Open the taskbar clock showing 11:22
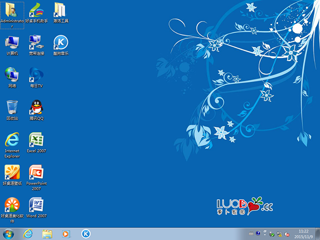Screen dimensions: 320x240 click(303, 233)
